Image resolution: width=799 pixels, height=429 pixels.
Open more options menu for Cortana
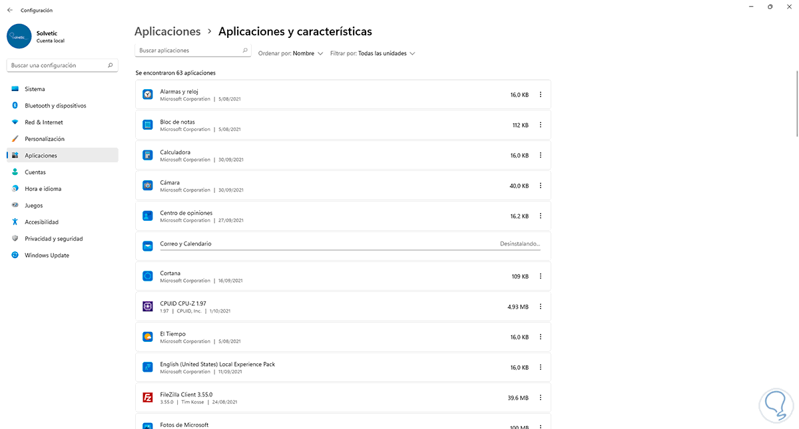click(540, 276)
